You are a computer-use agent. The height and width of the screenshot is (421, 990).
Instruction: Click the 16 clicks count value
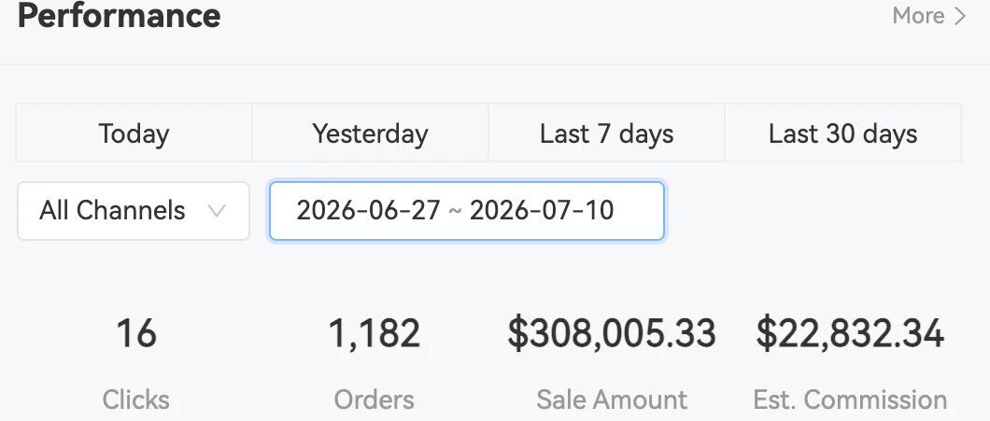click(x=135, y=333)
